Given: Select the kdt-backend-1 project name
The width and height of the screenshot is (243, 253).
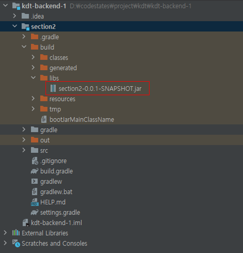Looking at the screenshot, I should 44,6.
